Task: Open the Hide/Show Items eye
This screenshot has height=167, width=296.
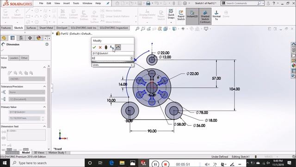Action: pos(183,29)
